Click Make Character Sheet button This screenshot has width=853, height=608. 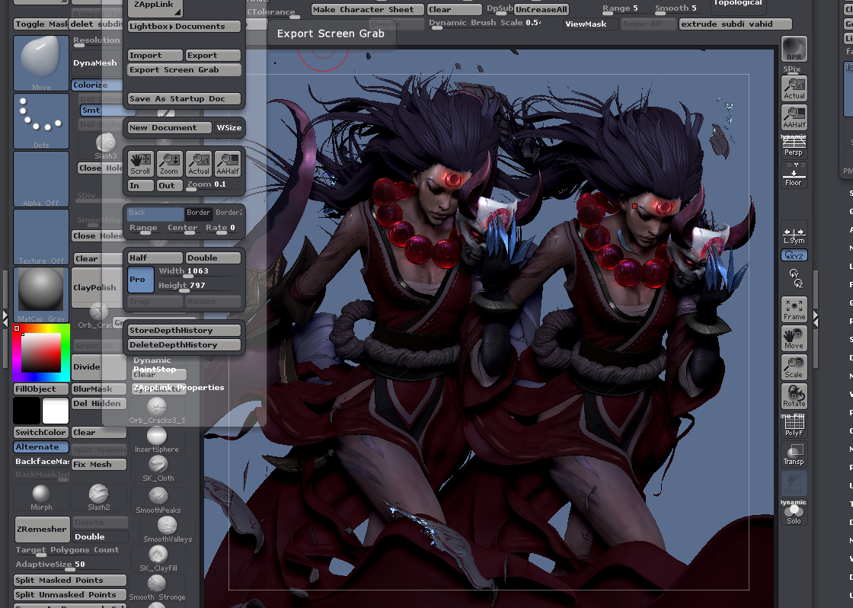click(368, 9)
